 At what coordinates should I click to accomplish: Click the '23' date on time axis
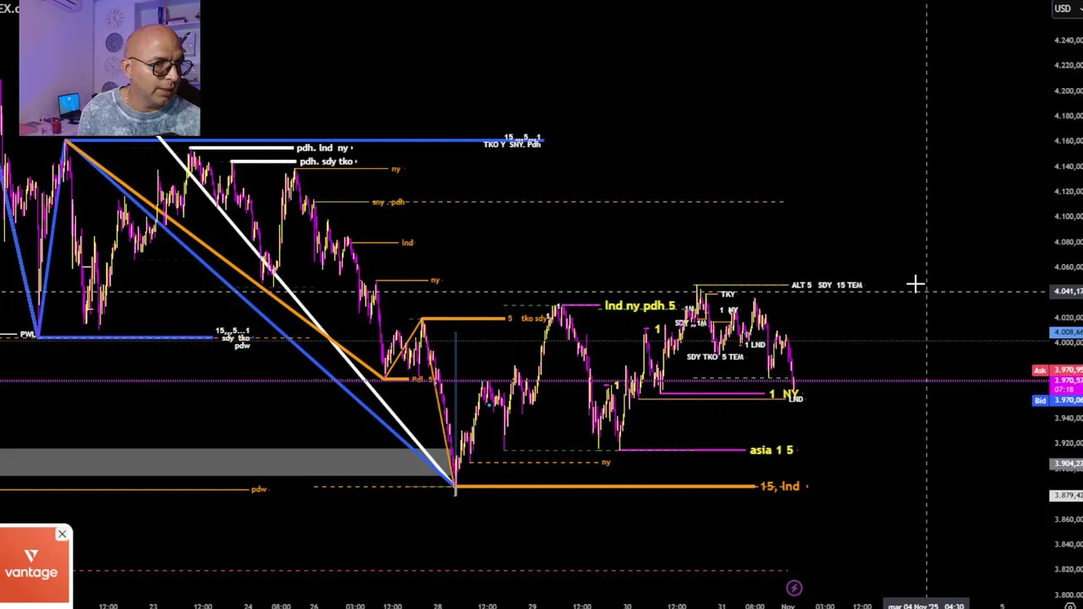pos(153,606)
